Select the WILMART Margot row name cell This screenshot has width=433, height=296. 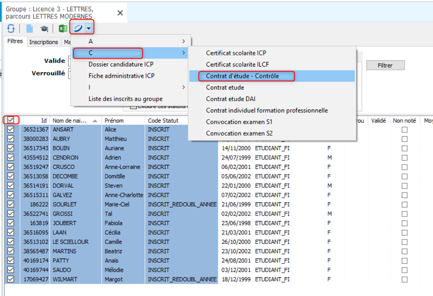tap(65, 279)
